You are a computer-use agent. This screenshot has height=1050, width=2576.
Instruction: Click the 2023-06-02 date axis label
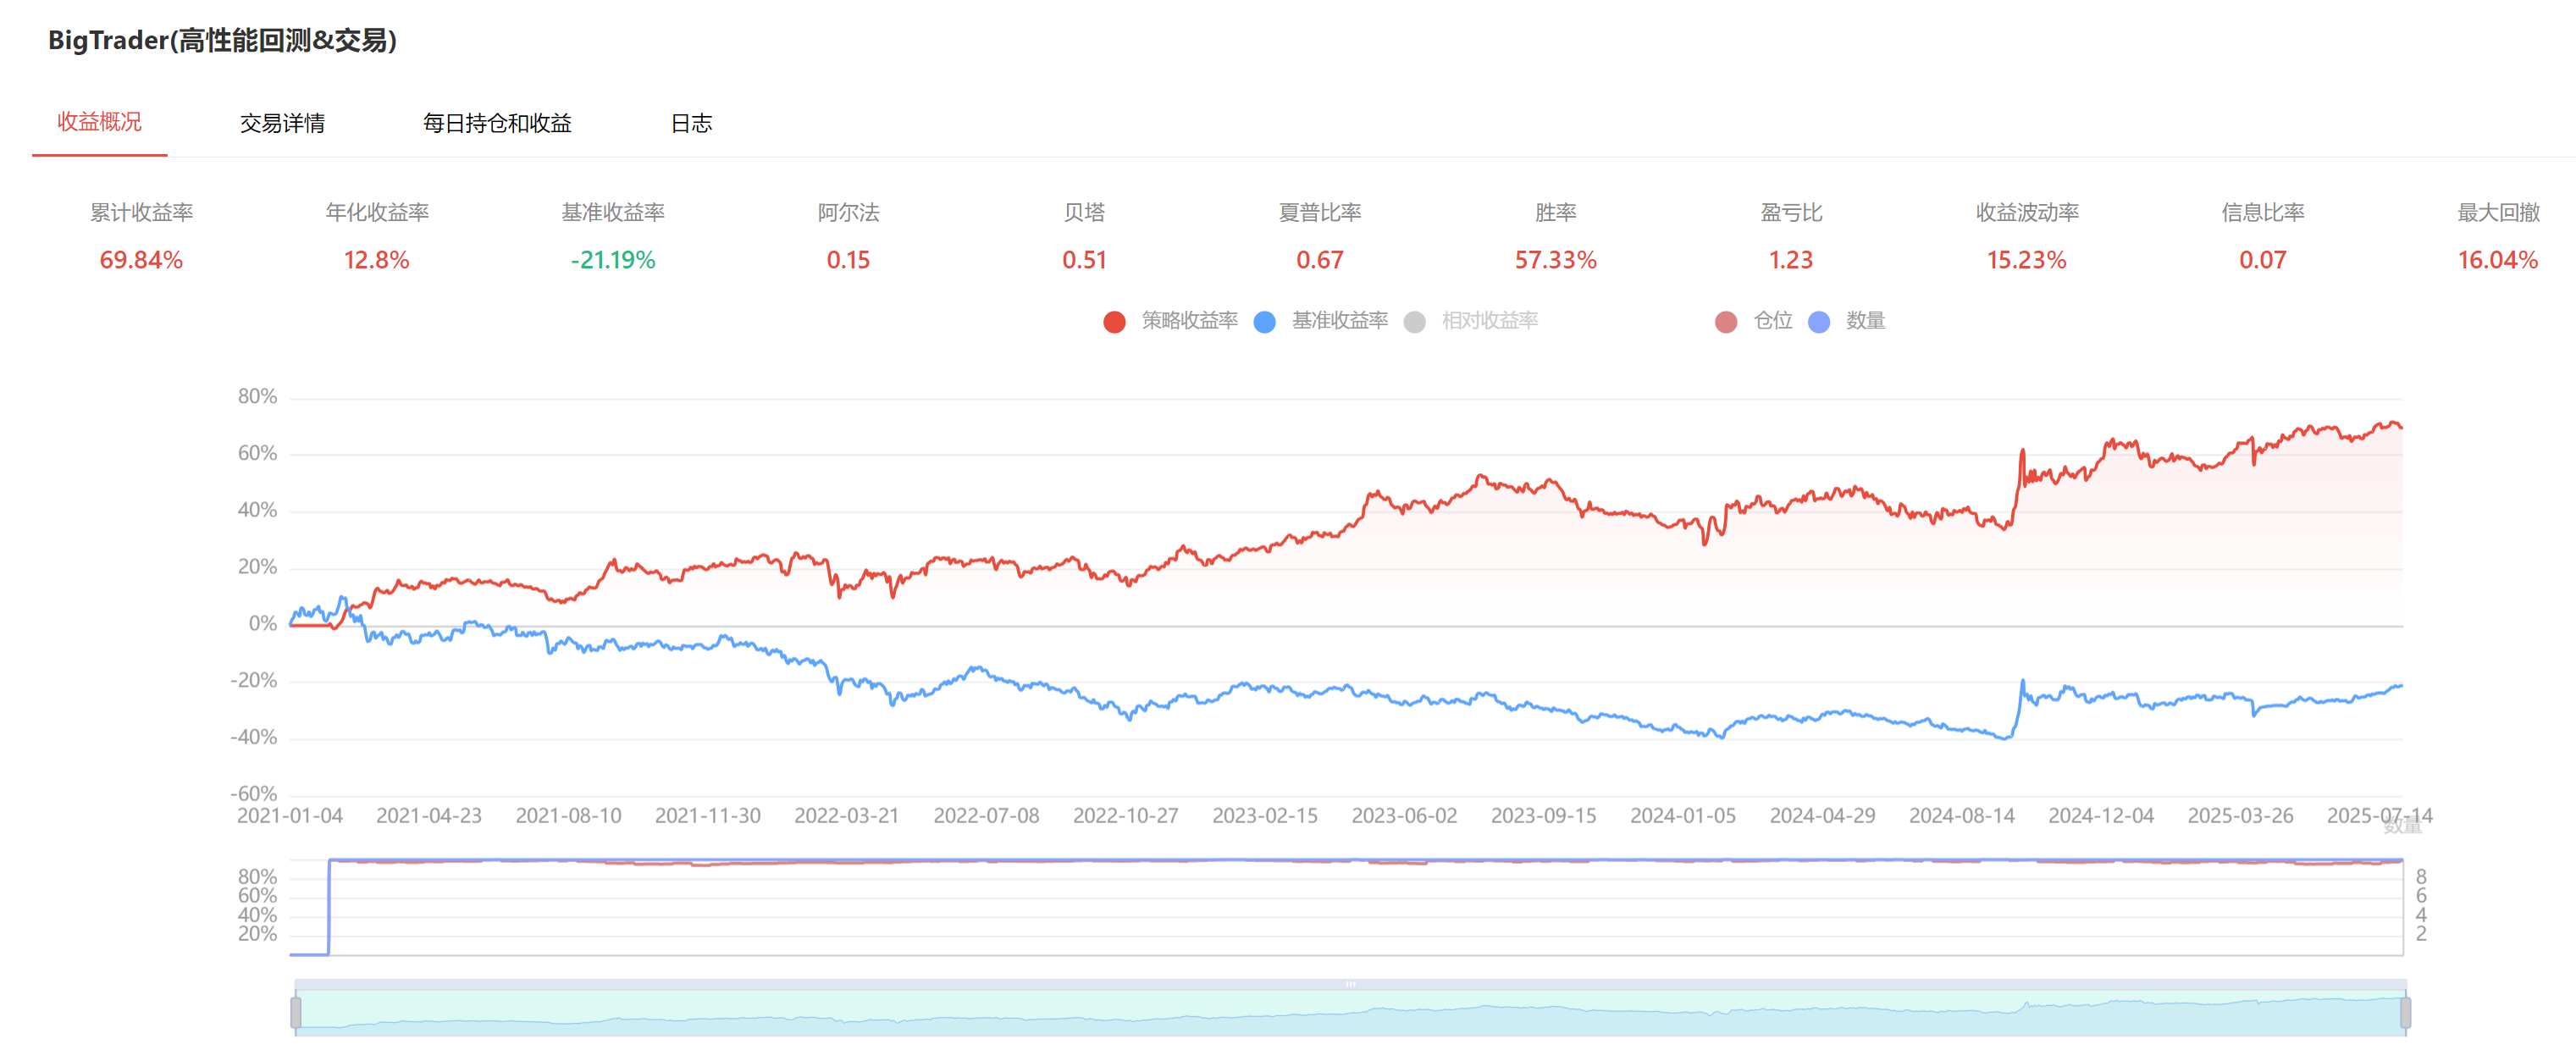pos(1404,816)
